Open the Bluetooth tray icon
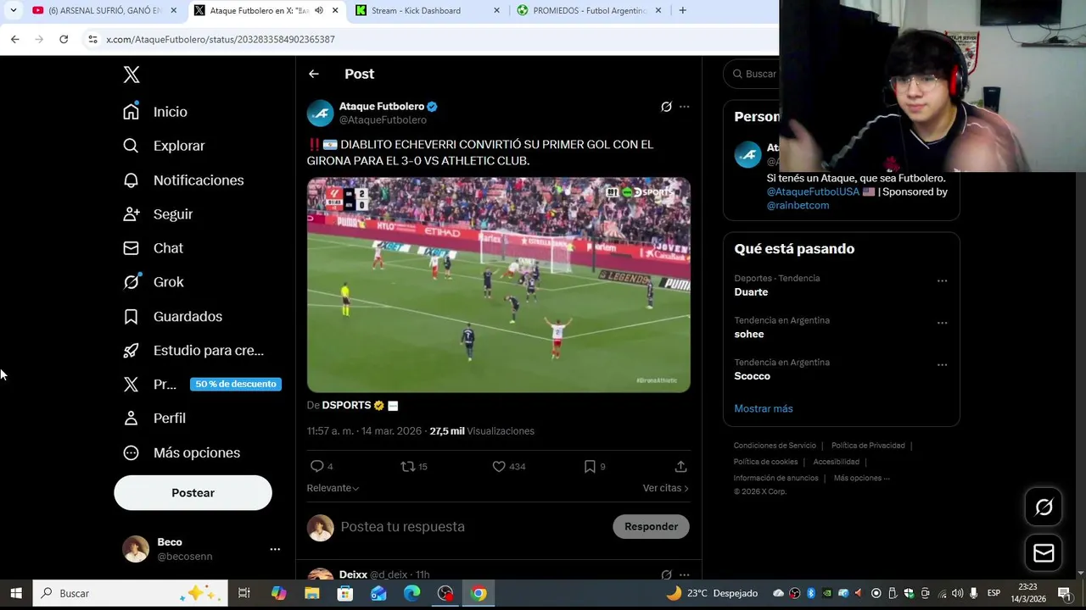1086x610 pixels. [x=811, y=593]
